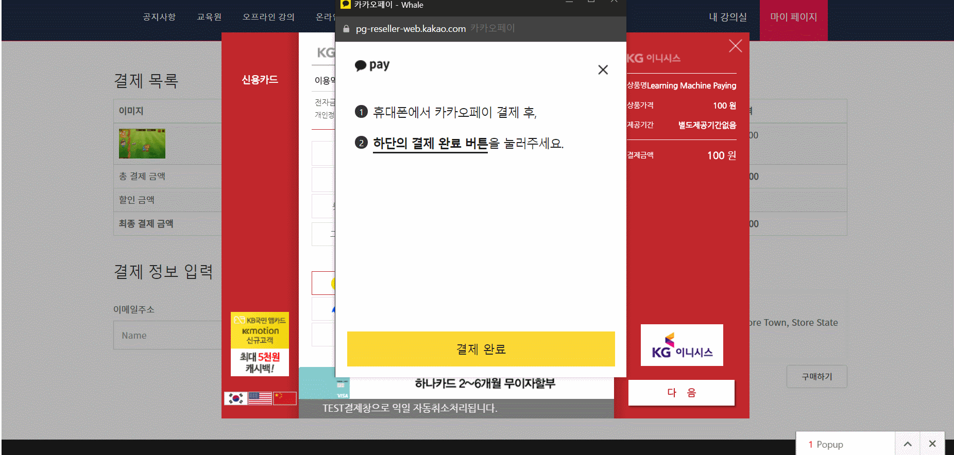Dismiss the Popup notification with X
Viewport: 954px width, 455px height.
[932, 444]
